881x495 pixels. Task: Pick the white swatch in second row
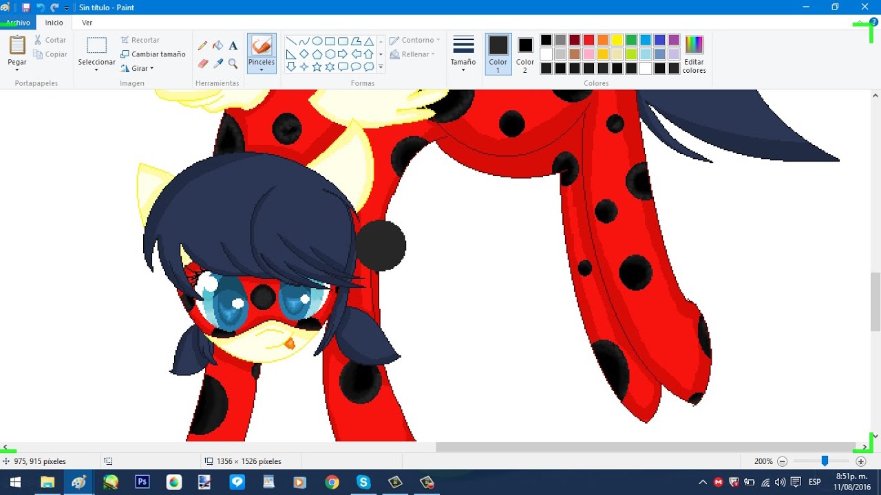546,54
